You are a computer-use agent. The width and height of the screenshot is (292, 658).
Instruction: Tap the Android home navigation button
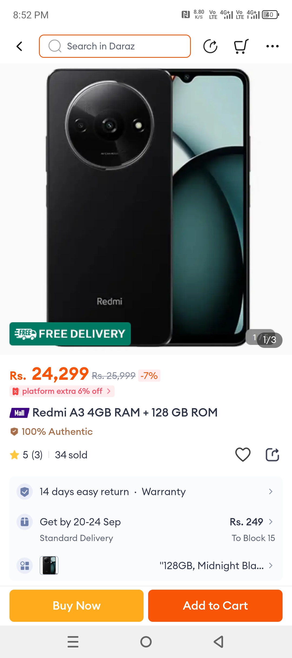(x=146, y=642)
